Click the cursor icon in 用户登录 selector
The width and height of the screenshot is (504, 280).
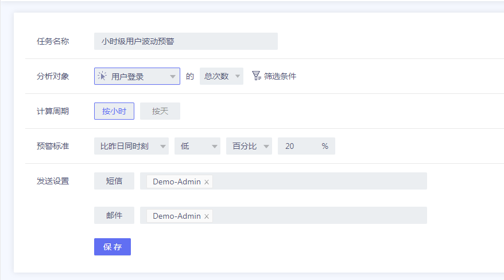click(x=102, y=76)
